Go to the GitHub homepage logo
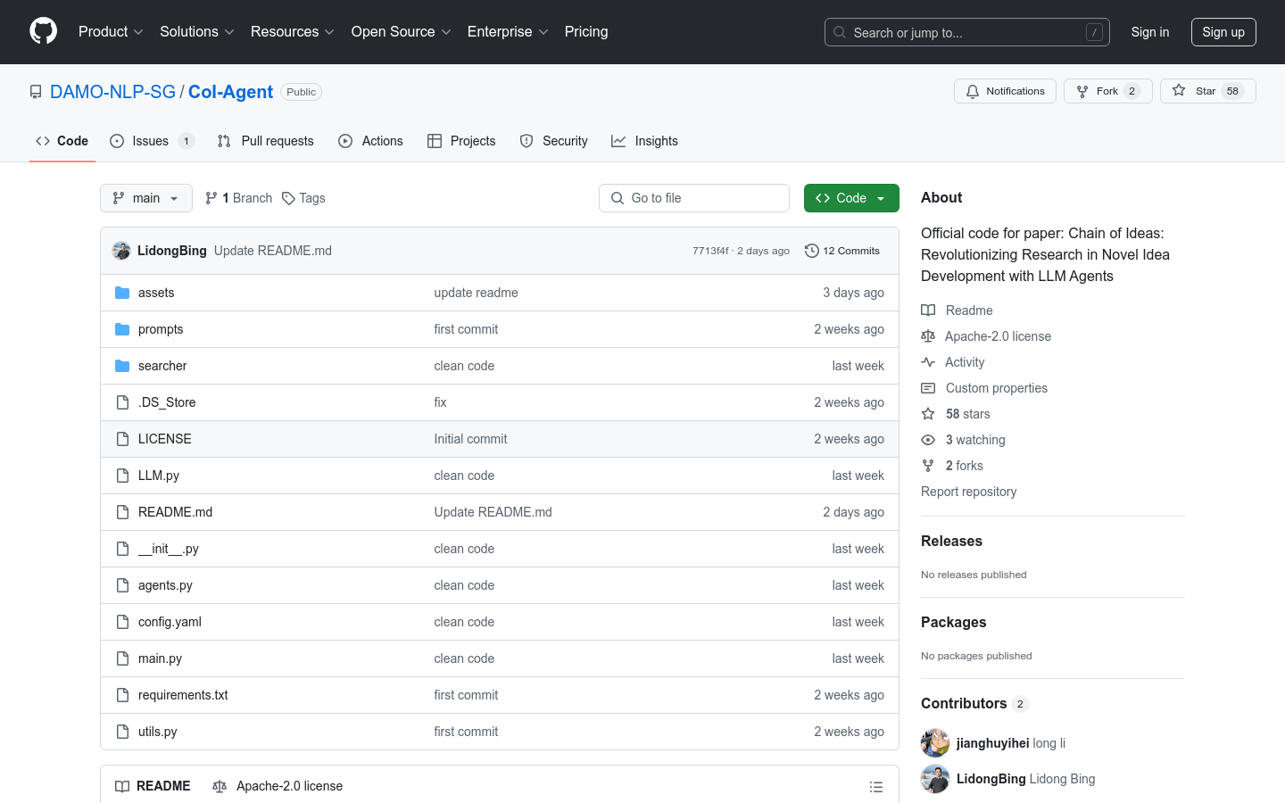Viewport: 1285px width, 803px height. (x=43, y=31)
